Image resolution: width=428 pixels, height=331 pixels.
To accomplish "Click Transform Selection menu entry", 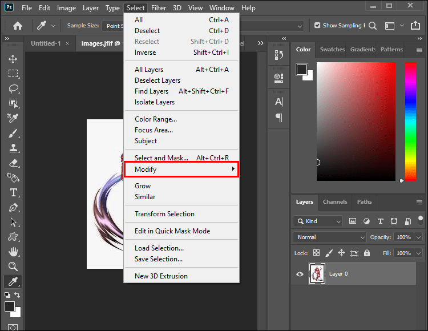I will [x=164, y=214].
